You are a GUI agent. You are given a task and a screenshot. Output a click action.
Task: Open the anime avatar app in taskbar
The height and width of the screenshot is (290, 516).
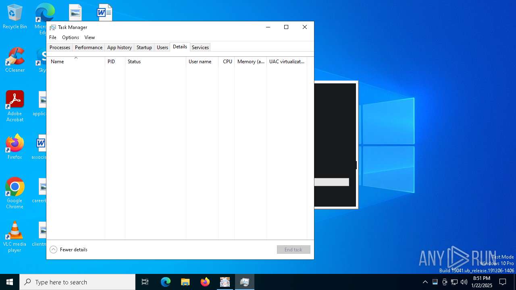225,282
